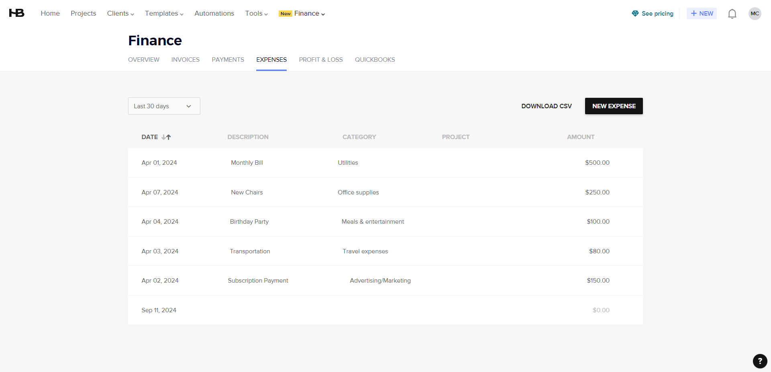This screenshot has height=372, width=771.
Task: Open the Finance dropdown
Action: [x=306, y=13]
